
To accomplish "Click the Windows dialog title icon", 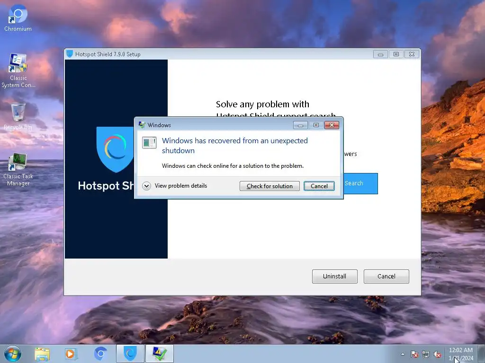I will (142, 125).
